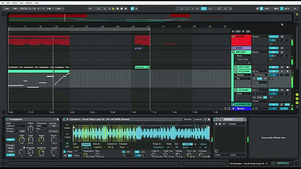Screen dimensions: 301x169
Task: Toggle the computer MIDI keyboard icon
Action: [261, 9]
